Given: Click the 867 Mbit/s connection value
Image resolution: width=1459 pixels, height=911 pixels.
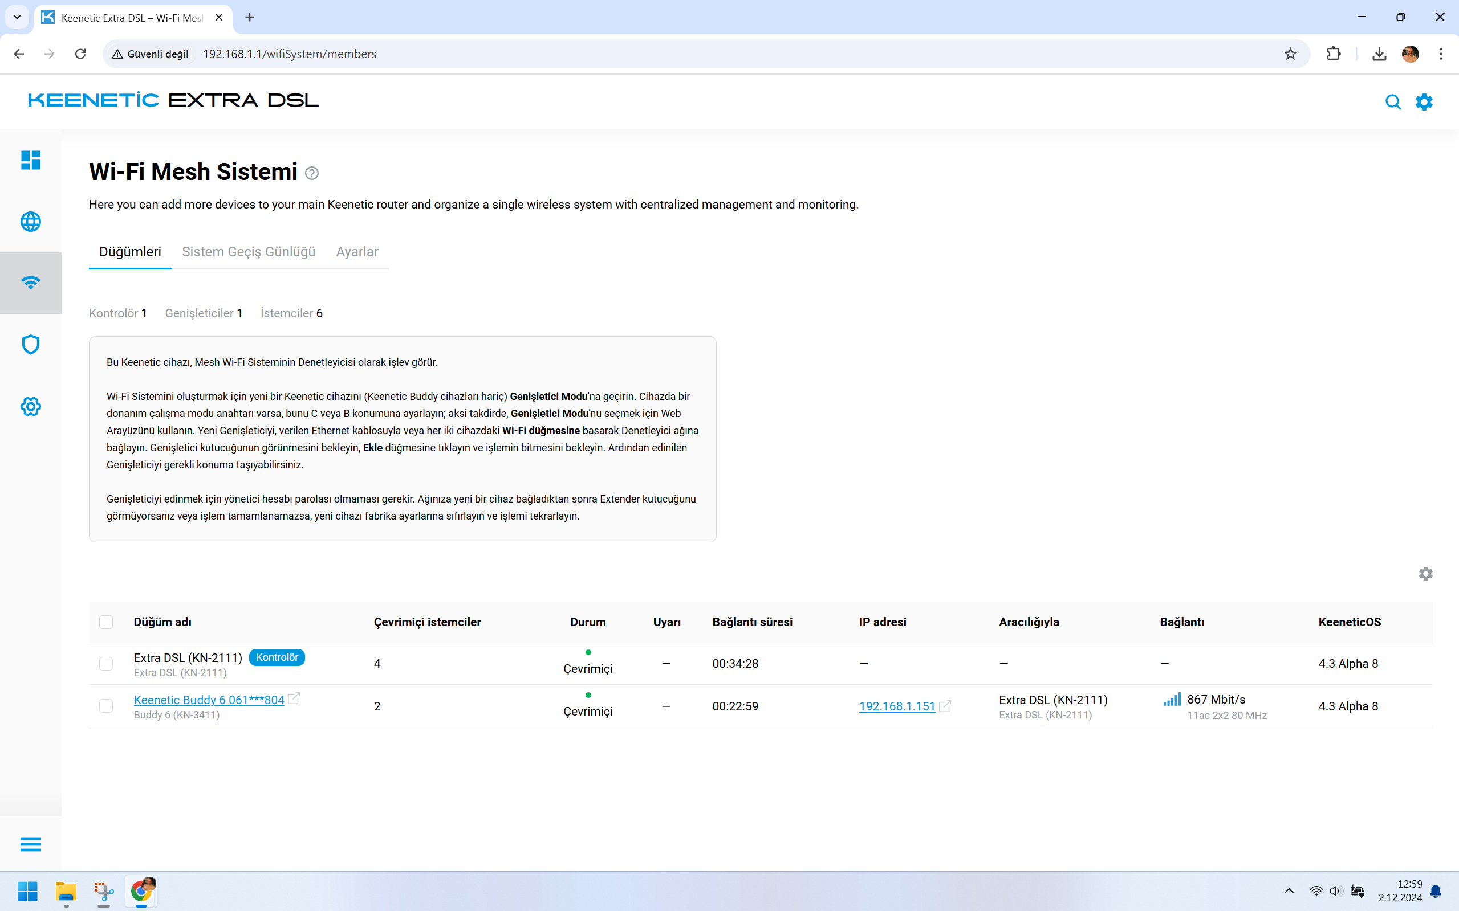Looking at the screenshot, I should 1216,700.
